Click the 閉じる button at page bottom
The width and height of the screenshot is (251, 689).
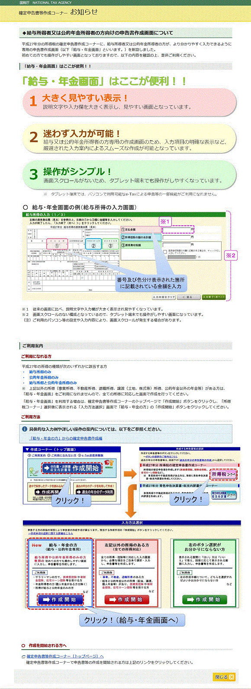pos(224,676)
